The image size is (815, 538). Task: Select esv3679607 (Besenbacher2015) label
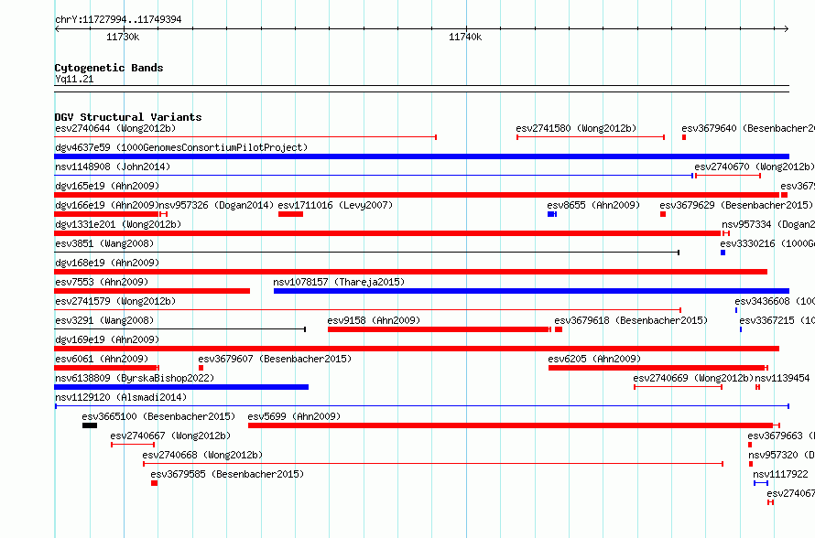[x=275, y=359]
